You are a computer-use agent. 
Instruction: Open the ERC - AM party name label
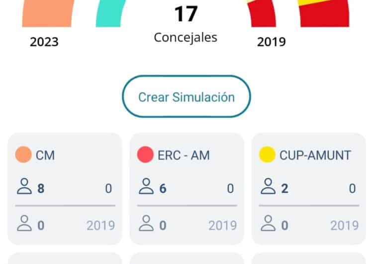point(184,155)
